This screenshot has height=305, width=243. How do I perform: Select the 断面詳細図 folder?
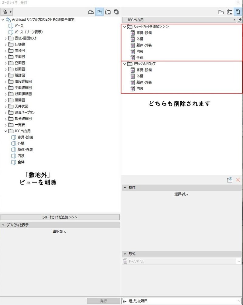pos(23,94)
